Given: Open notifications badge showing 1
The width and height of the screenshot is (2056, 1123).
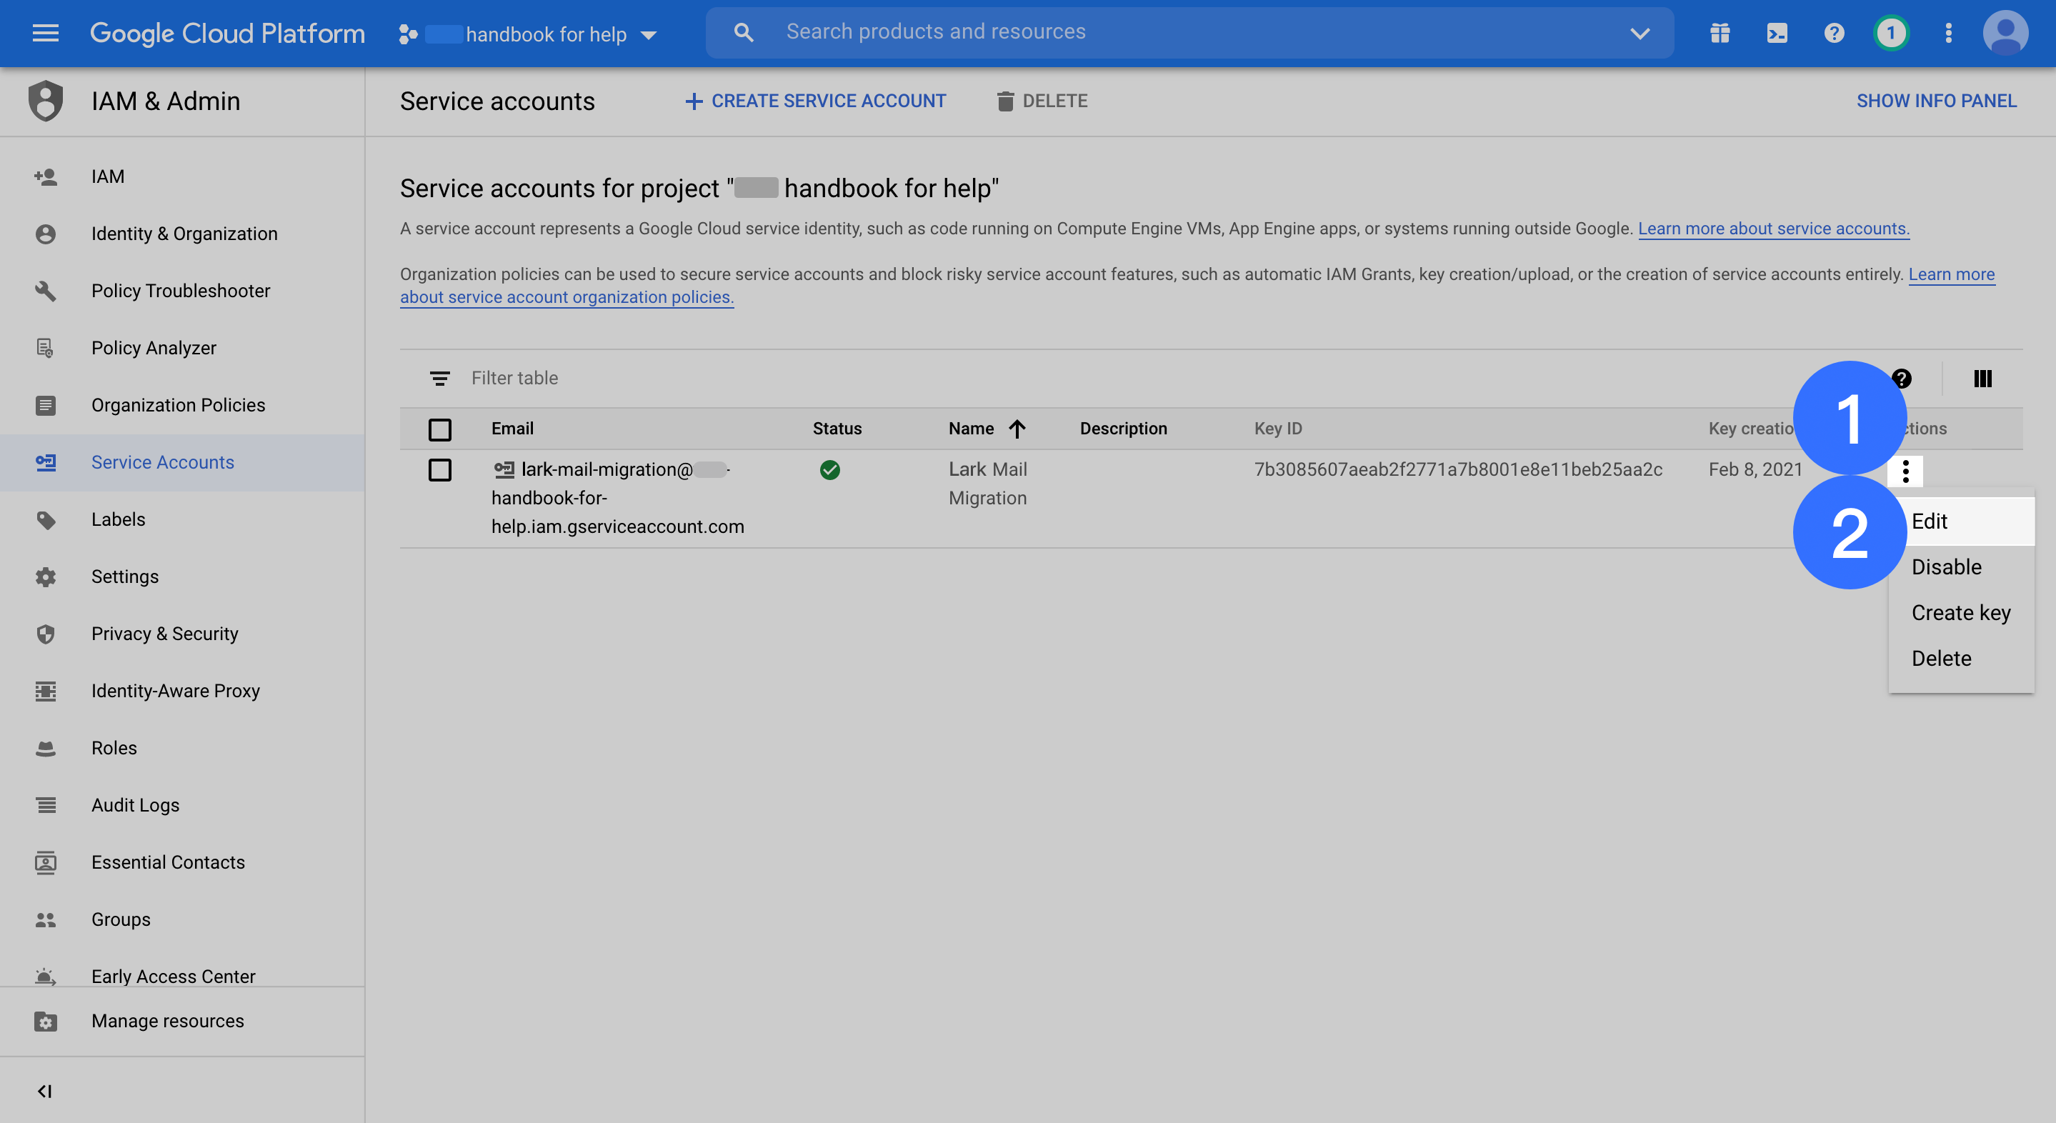Looking at the screenshot, I should click(x=1891, y=33).
